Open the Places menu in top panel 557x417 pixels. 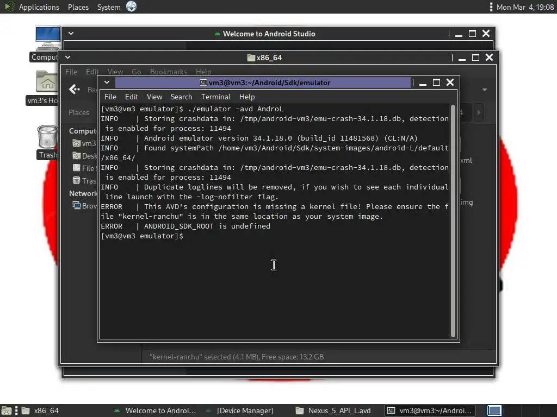[x=78, y=7]
